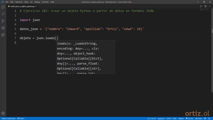213x120 pixels.
Task: Minimize the Visual Studio Code window
Action: [x=198, y=2]
